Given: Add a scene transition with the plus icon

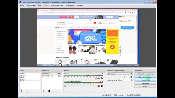Looking at the screenshot, I should (x=125, y=77).
